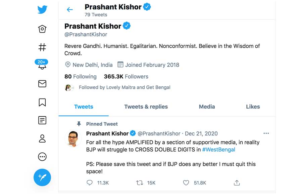
Task: Open the #WestBengal hashtag link
Action: coord(218,150)
